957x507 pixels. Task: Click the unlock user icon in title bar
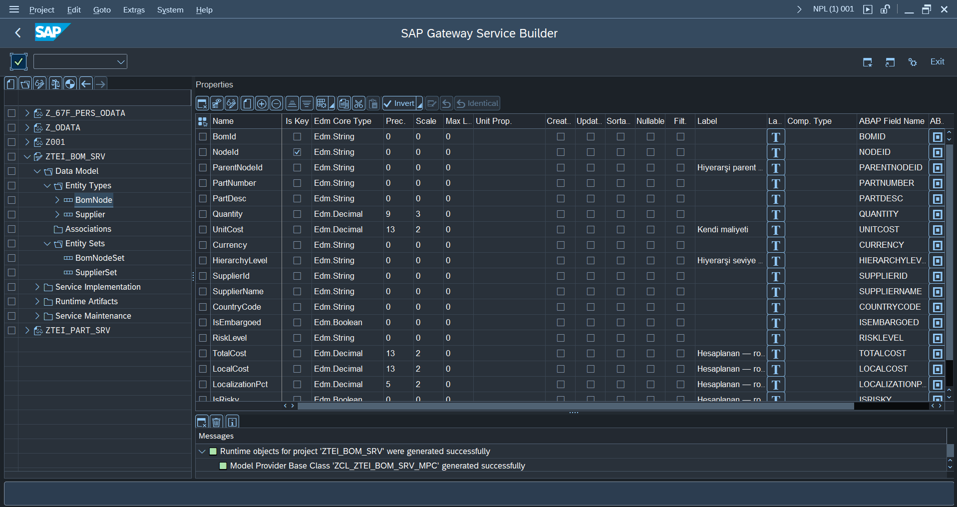(885, 9)
